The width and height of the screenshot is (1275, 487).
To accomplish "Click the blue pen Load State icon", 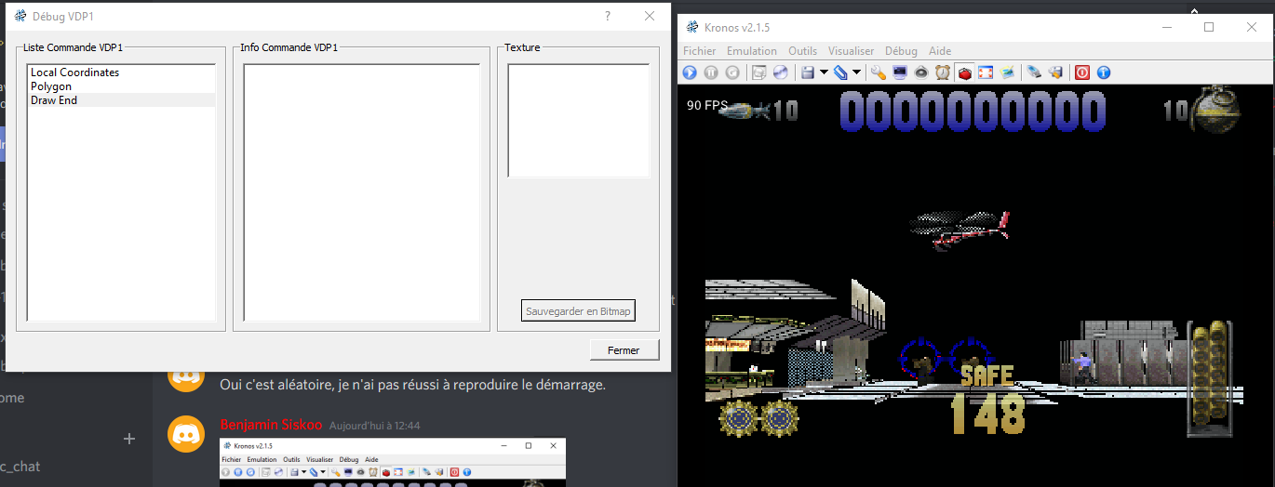I will click(840, 72).
